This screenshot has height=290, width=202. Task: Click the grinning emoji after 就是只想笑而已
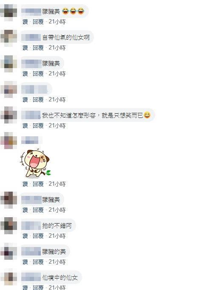147,115
